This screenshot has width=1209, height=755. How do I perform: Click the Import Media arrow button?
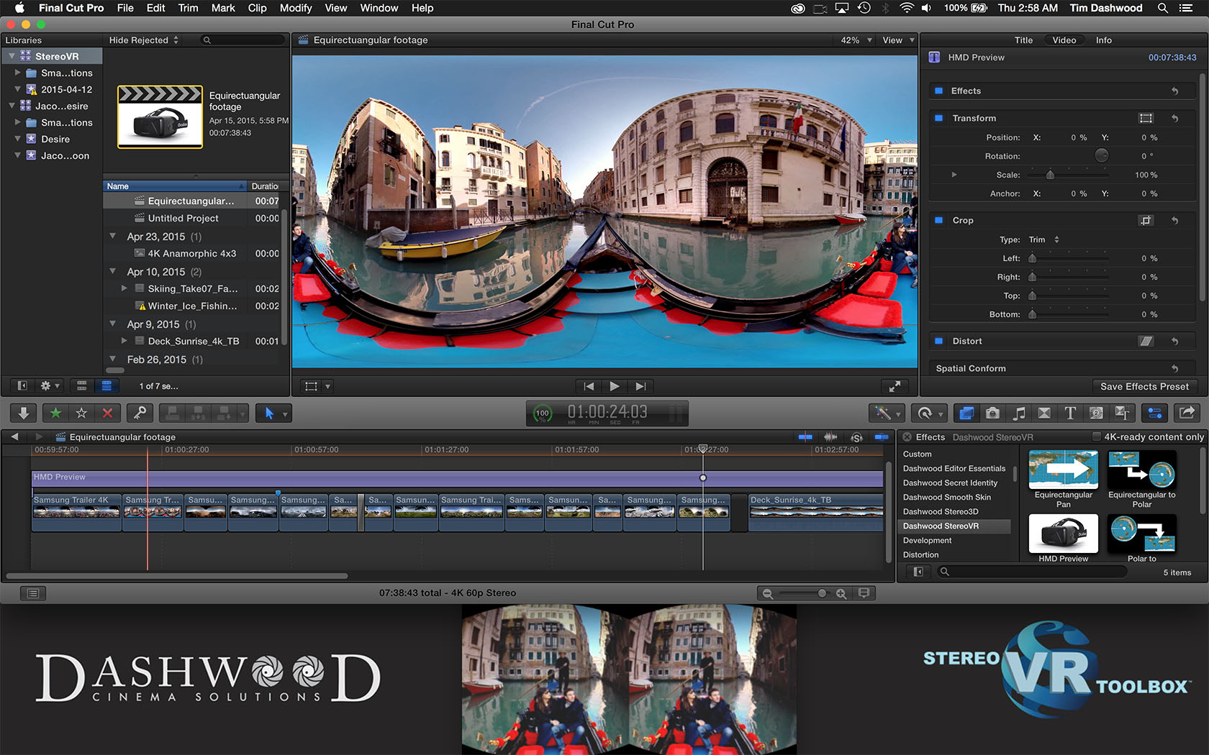[23, 413]
